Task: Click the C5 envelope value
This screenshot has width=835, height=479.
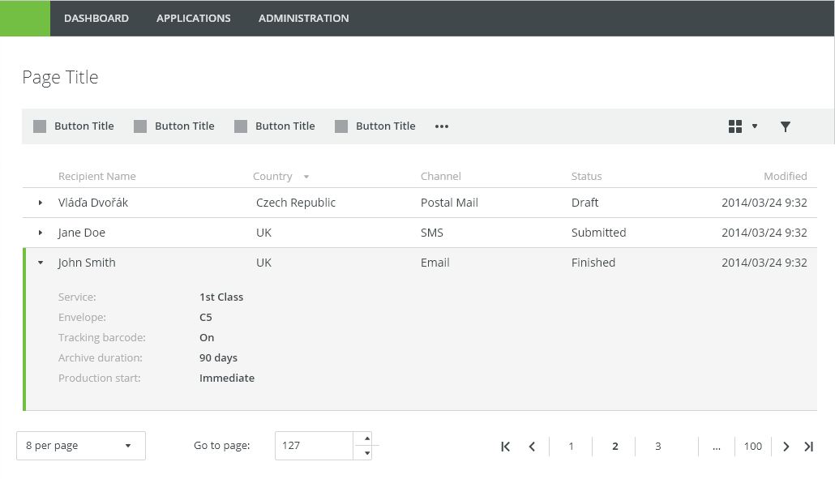Action: click(x=206, y=317)
